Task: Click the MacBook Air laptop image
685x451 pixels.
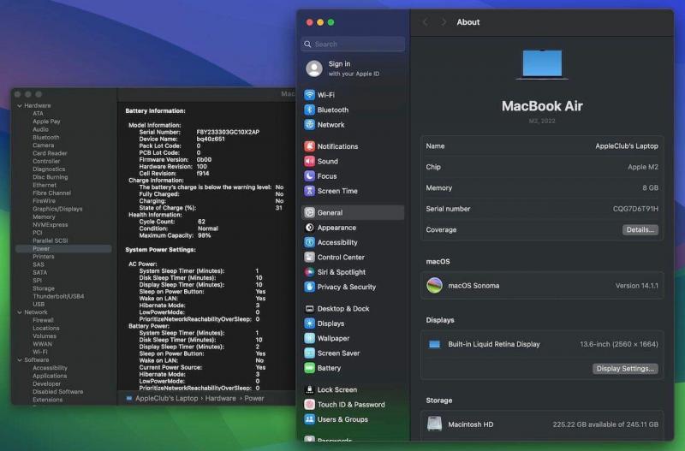Action: click(x=542, y=65)
